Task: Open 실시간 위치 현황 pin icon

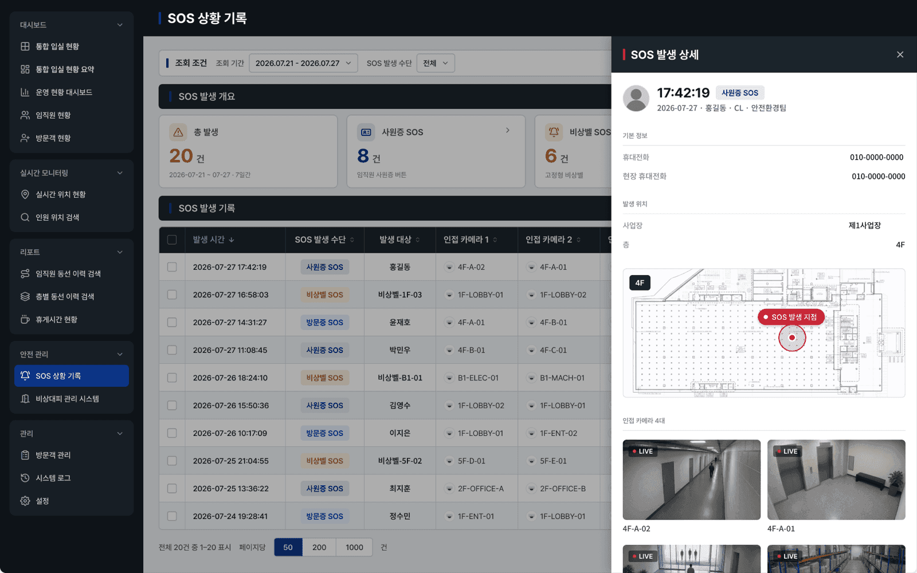Action: click(25, 194)
